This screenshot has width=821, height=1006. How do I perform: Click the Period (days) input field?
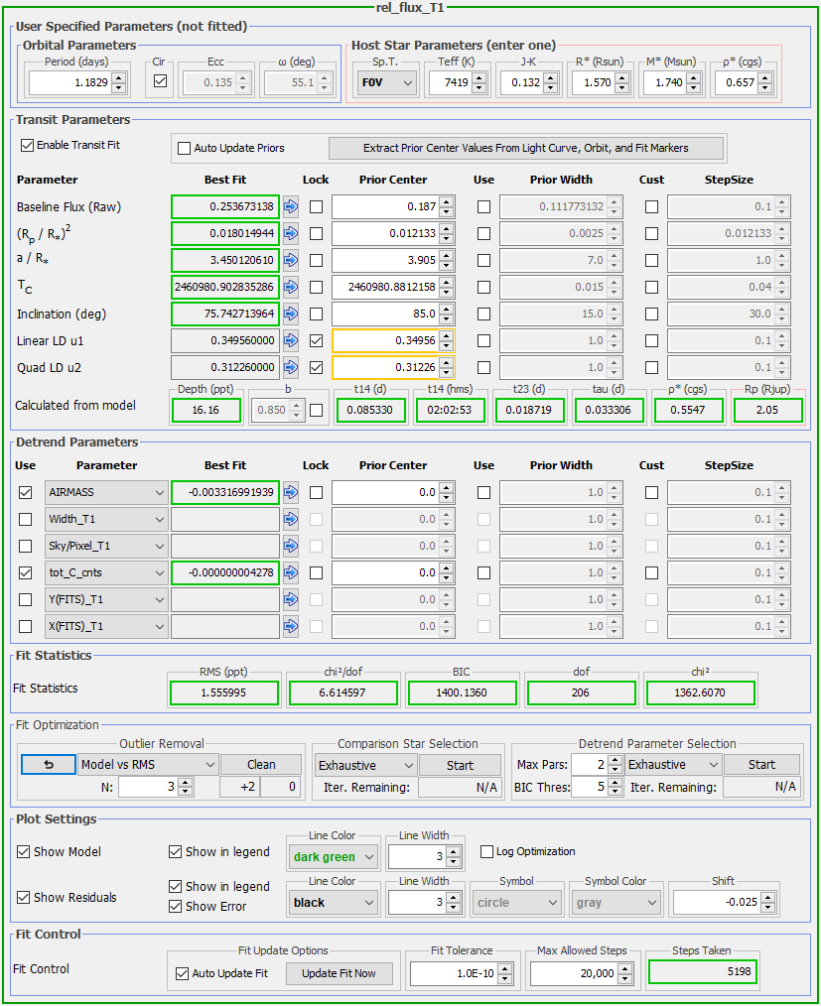(68, 83)
